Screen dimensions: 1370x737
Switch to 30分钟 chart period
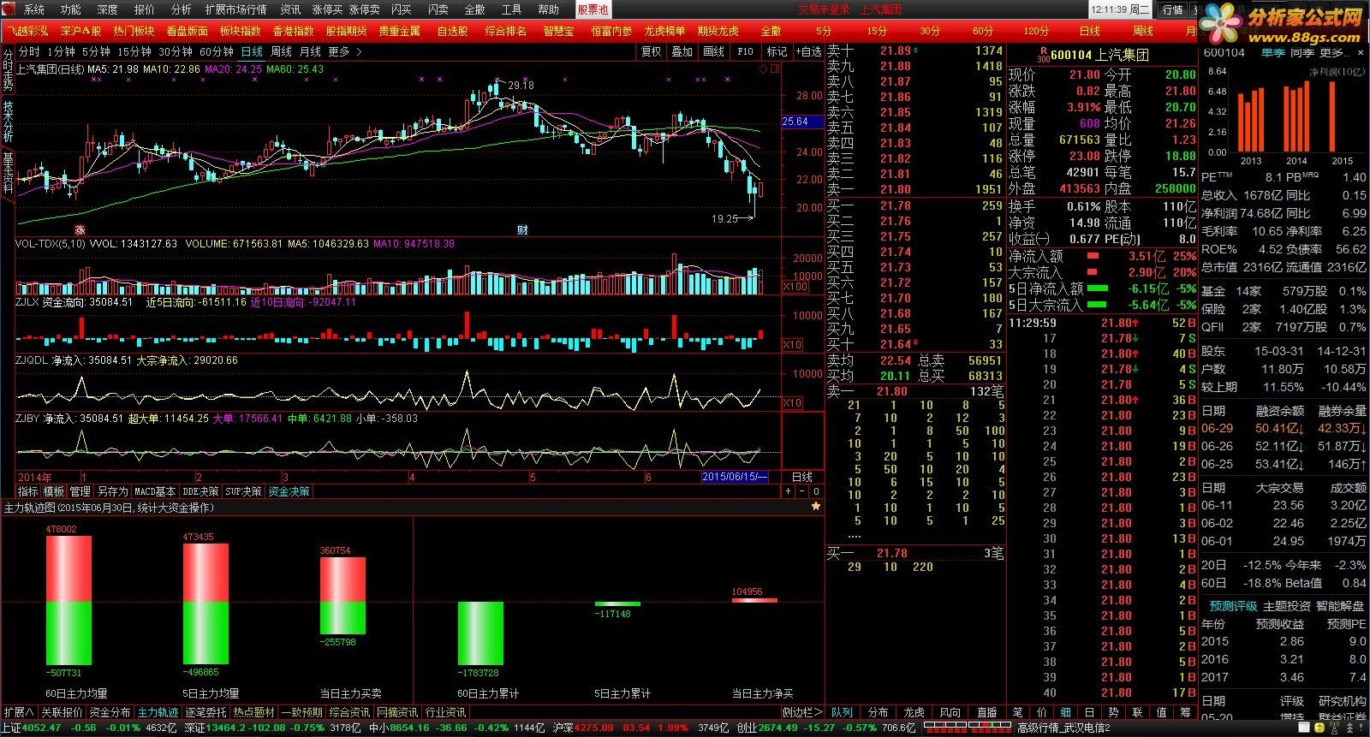[x=176, y=51]
